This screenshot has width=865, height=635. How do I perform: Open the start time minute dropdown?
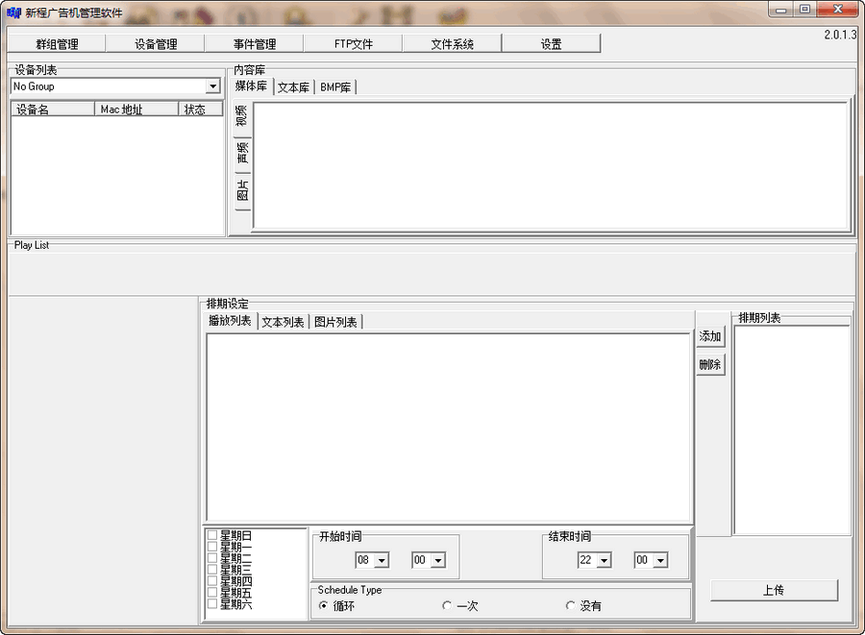pyautogui.click(x=438, y=560)
